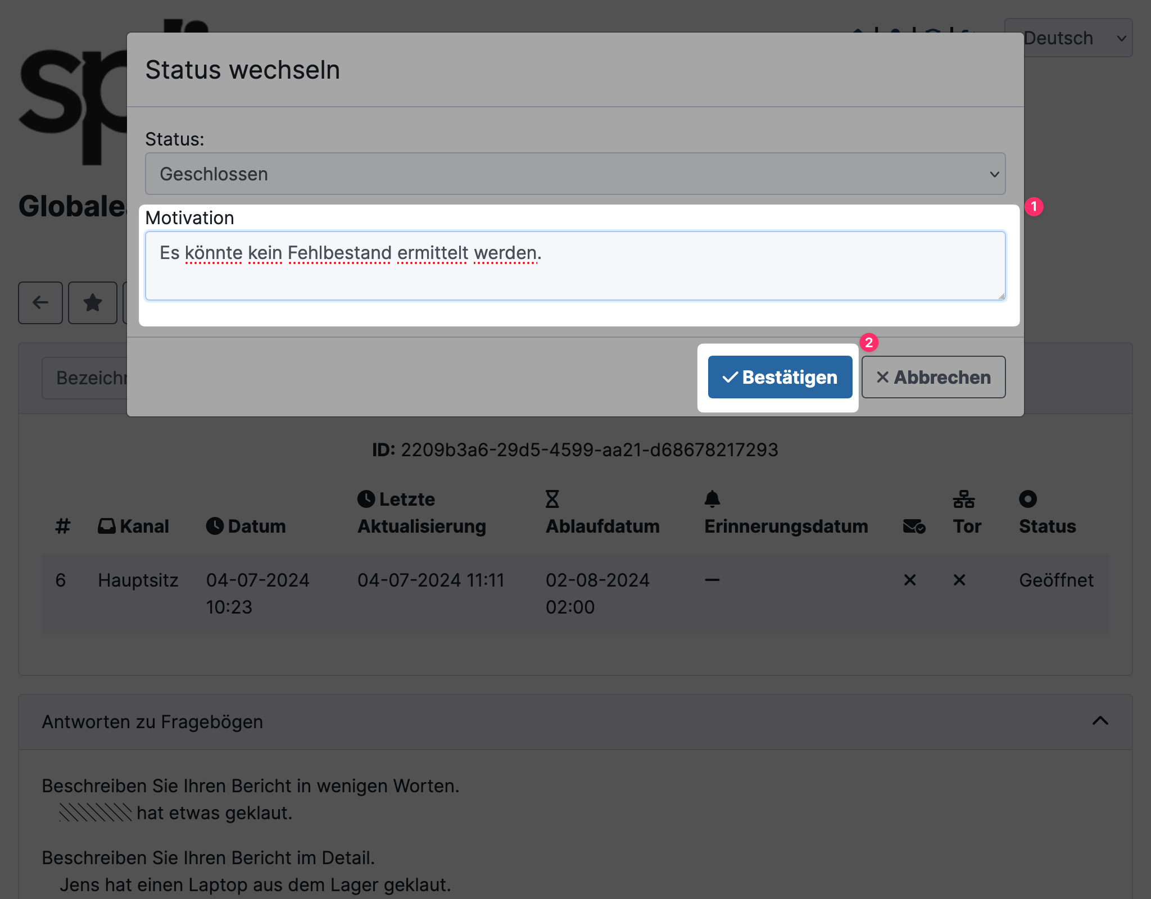Click the X mark under envelope column

(910, 580)
